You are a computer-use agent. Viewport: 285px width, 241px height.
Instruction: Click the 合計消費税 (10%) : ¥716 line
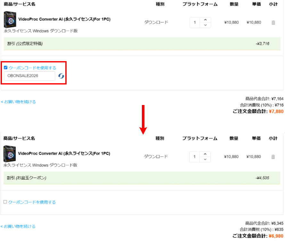click(262, 105)
